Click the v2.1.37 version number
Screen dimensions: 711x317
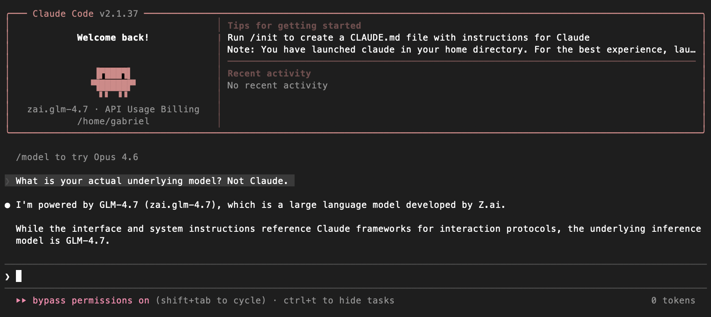tap(119, 14)
